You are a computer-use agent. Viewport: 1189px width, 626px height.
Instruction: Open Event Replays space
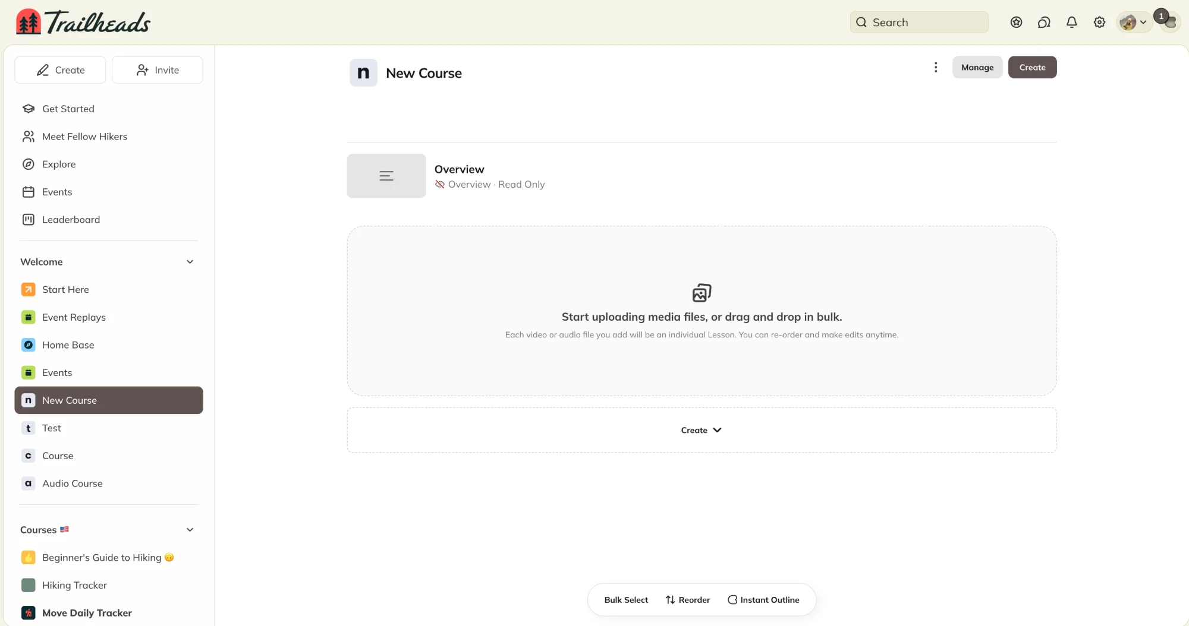pyautogui.click(x=109, y=317)
